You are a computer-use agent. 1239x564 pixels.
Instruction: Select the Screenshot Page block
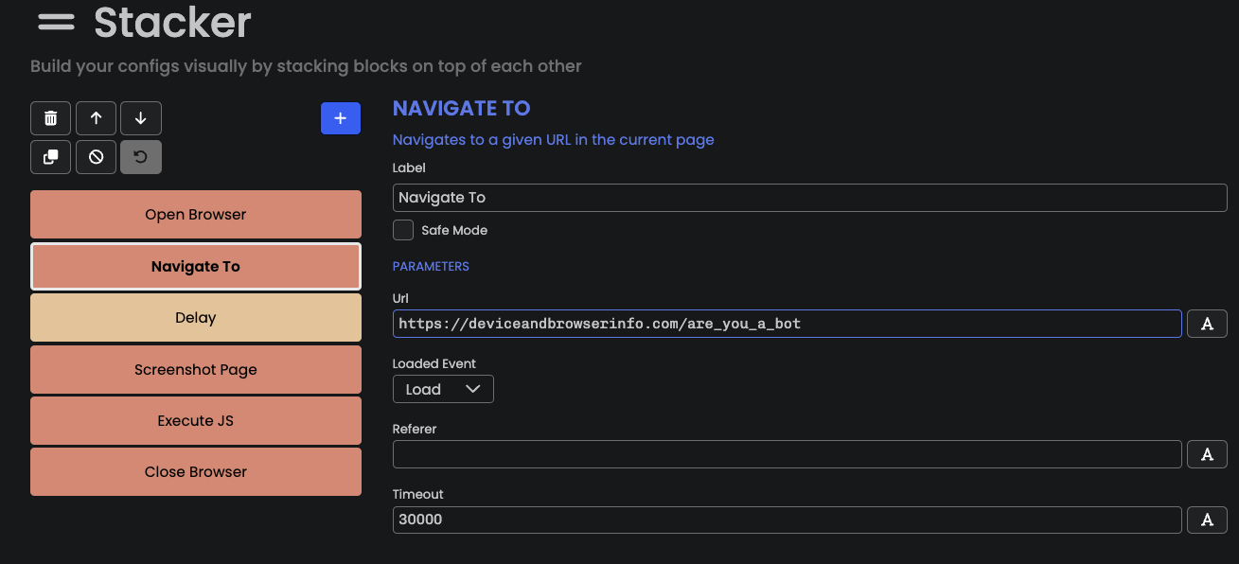196,370
